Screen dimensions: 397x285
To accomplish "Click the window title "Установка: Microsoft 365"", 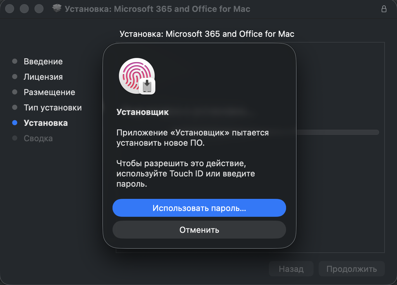I will click(157, 9).
